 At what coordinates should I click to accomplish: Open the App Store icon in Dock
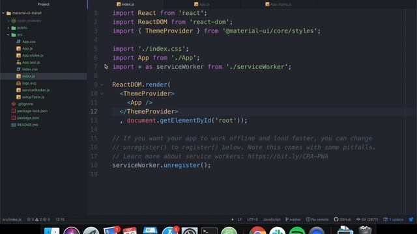(169, 231)
